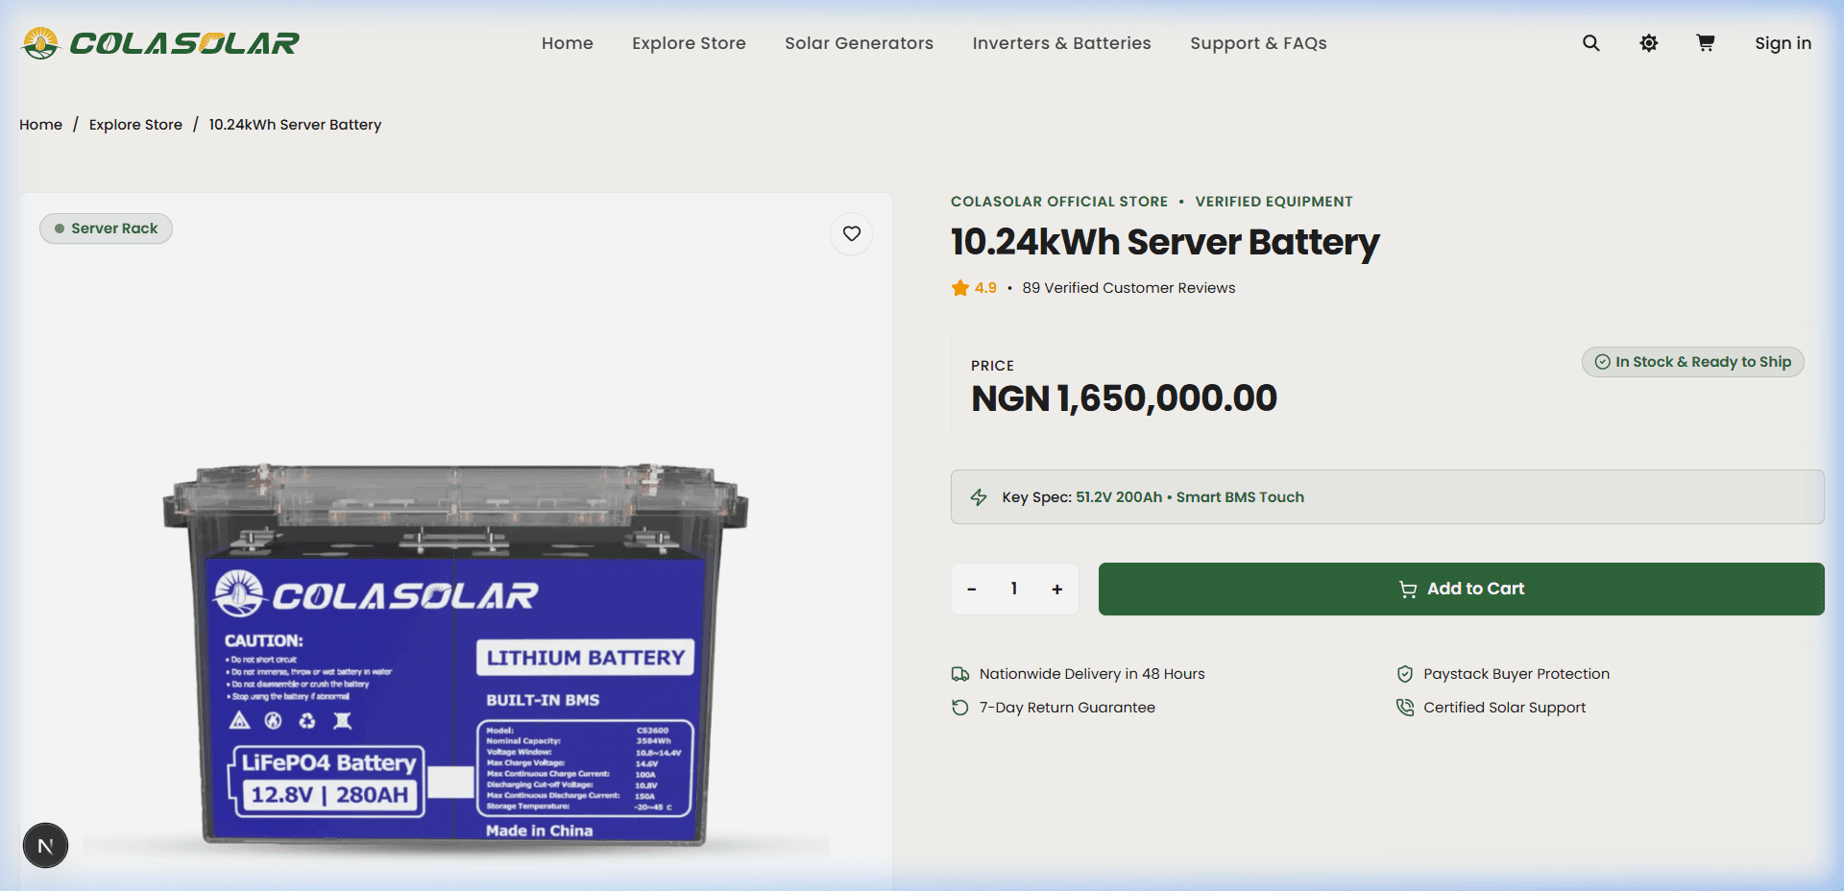Image resolution: width=1844 pixels, height=891 pixels.
Task: Click the Paystack shield icon
Action: point(1405,674)
